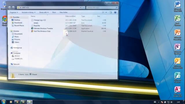Open the Documents library
This screenshot has height=104, width=185.
click(18, 34)
